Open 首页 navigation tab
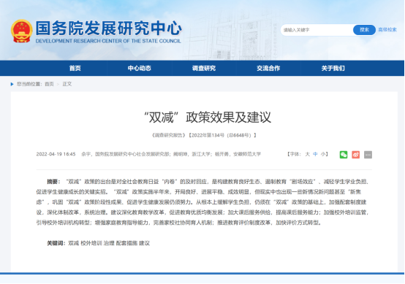Viewport: 405px width, 284px height. [75, 69]
